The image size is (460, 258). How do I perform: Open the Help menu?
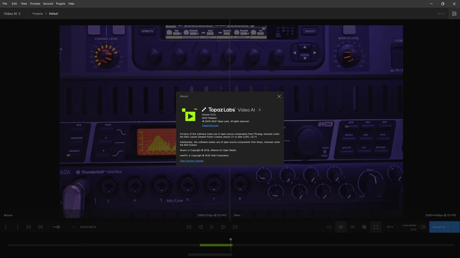coord(71,3)
